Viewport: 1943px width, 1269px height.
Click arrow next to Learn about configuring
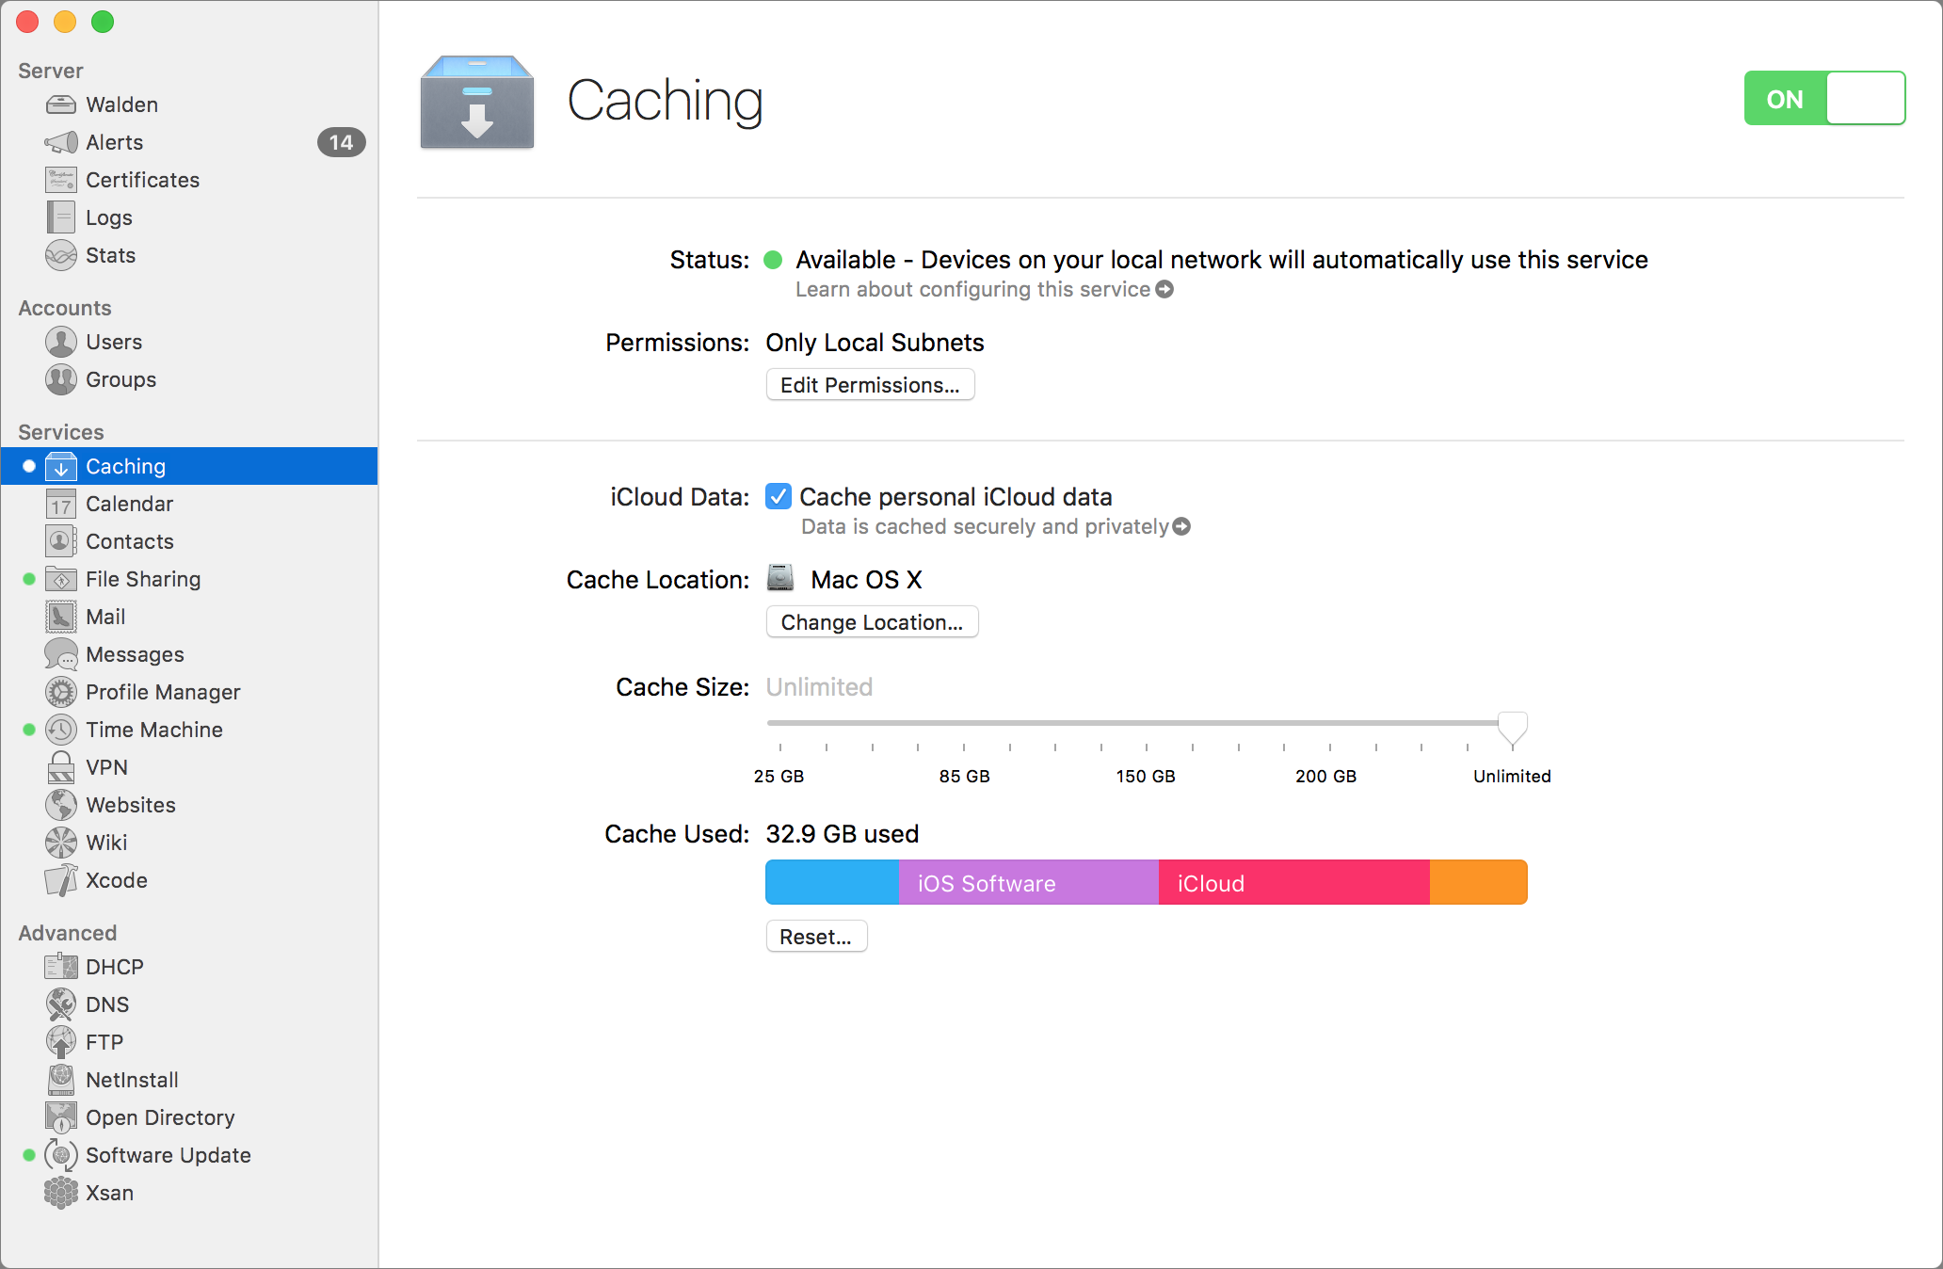coord(1164,290)
